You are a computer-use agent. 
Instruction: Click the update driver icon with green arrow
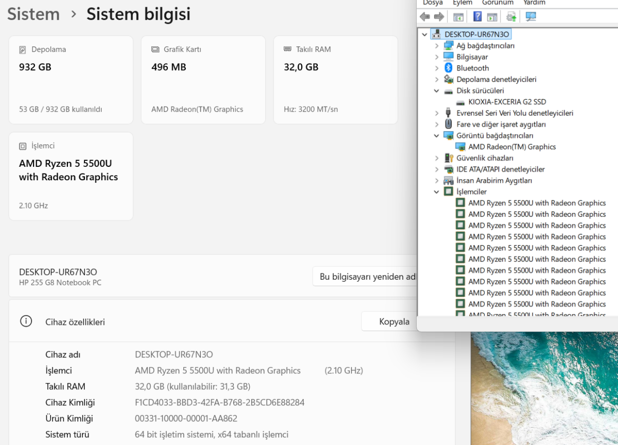[511, 17]
